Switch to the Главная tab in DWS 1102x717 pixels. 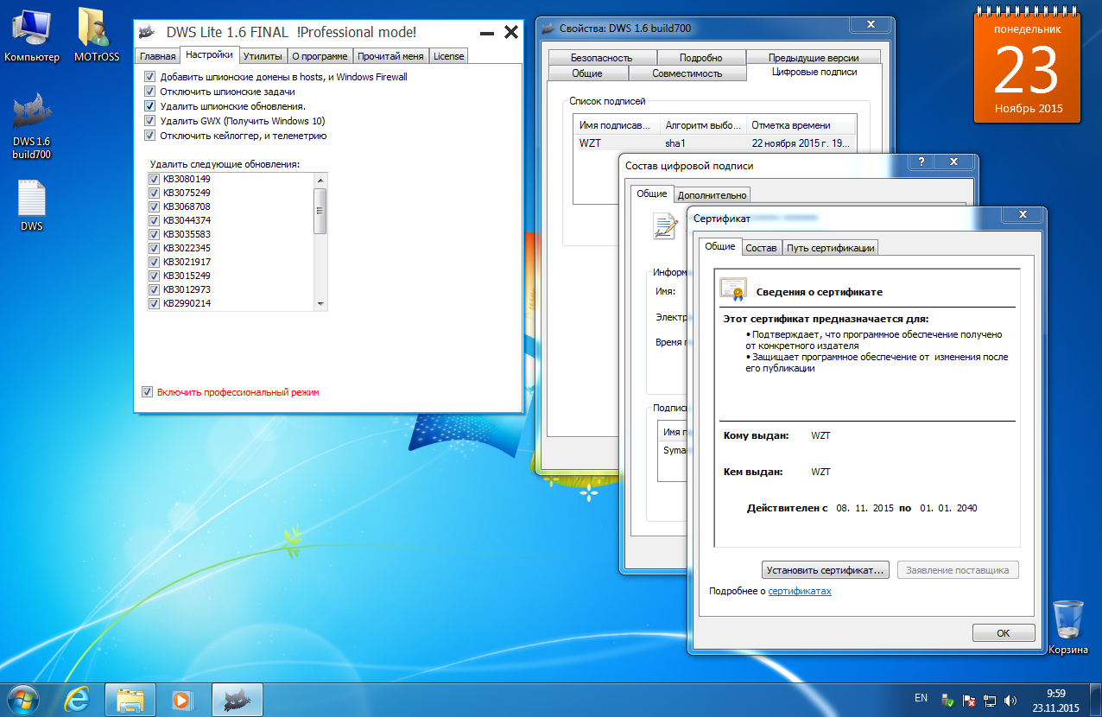158,56
